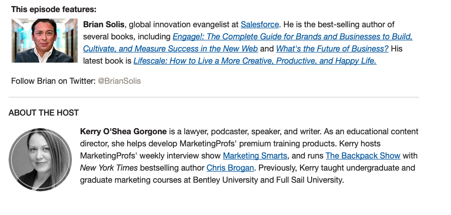Click the Follow Brian on Twitter text

tap(53, 81)
